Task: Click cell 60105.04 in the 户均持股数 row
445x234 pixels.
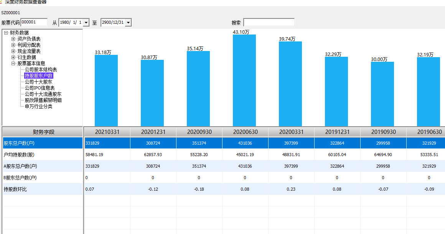Action: click(x=337, y=155)
